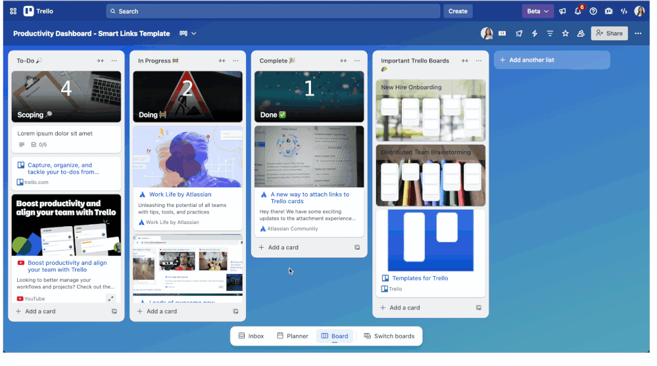The height and width of the screenshot is (366, 657).
Task: Add a card to To-Do list
Action: [x=36, y=311]
